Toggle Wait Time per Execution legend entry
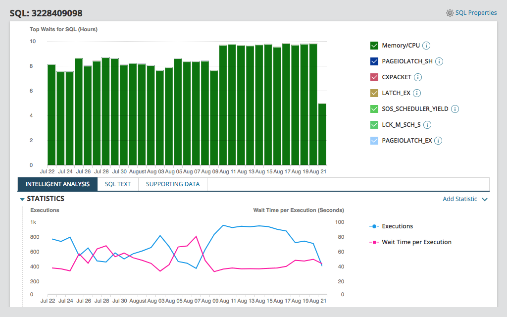Image resolution: width=507 pixels, height=317 pixels. (x=416, y=242)
